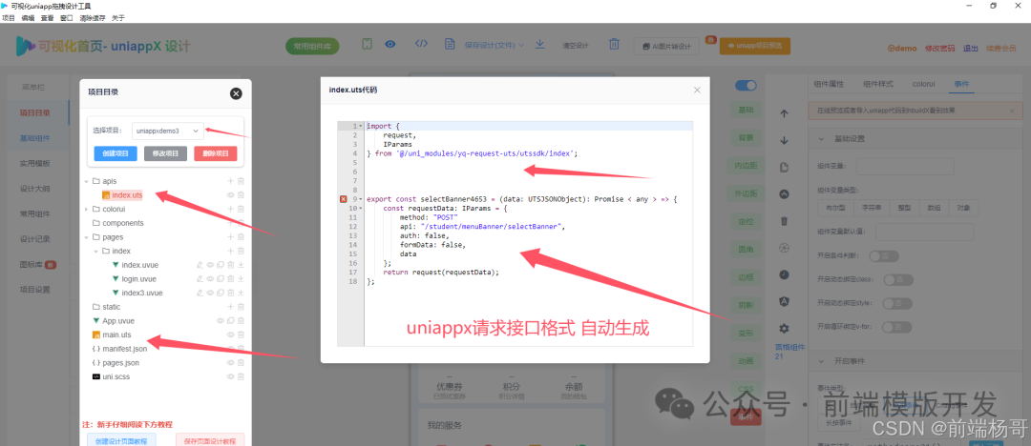
Task: Click the phone preview icon in top toolbar
Action: 368,44
